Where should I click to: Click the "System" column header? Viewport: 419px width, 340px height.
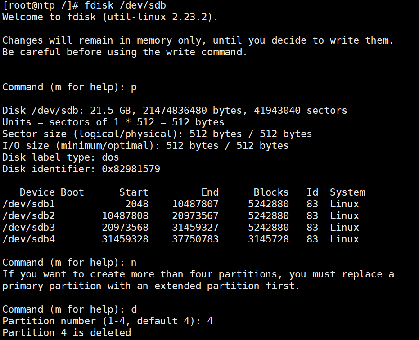pyautogui.click(x=347, y=192)
